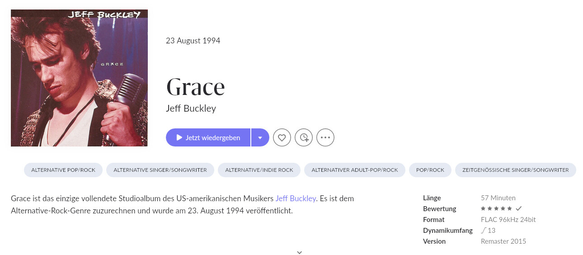The width and height of the screenshot is (583, 255).
Task: Click the heart favorite icon
Action: click(x=282, y=137)
